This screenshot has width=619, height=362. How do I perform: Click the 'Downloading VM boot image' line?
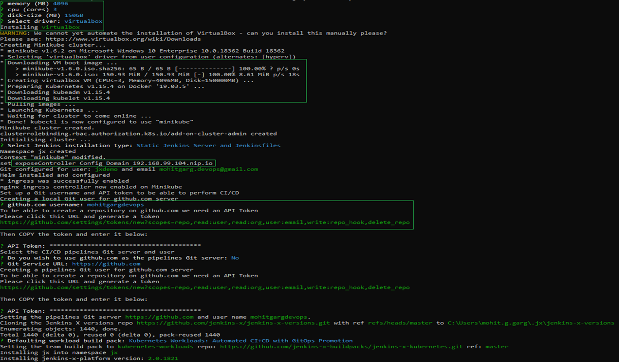pyautogui.click(x=58, y=63)
